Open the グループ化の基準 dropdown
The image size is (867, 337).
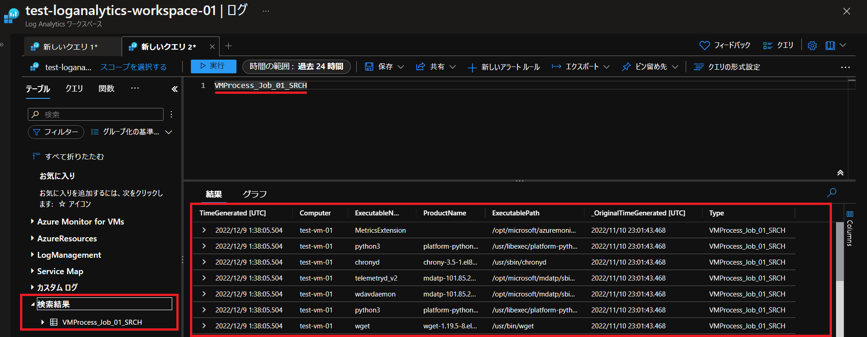click(132, 132)
